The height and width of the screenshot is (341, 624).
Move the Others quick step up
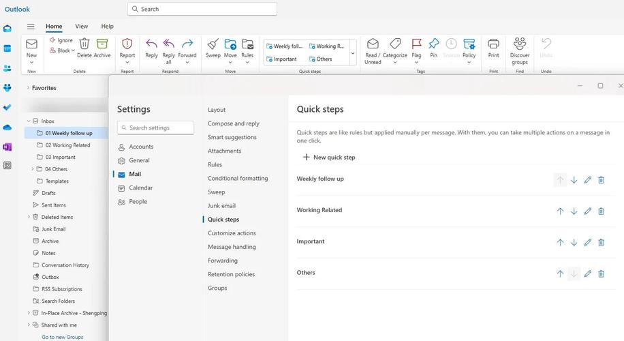point(560,273)
